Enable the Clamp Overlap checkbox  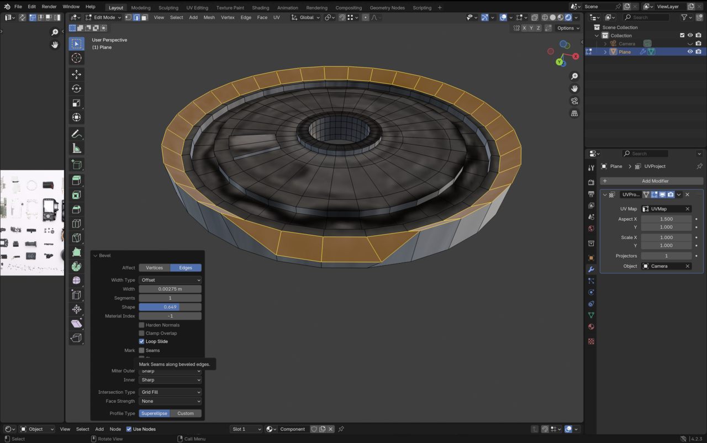click(142, 333)
